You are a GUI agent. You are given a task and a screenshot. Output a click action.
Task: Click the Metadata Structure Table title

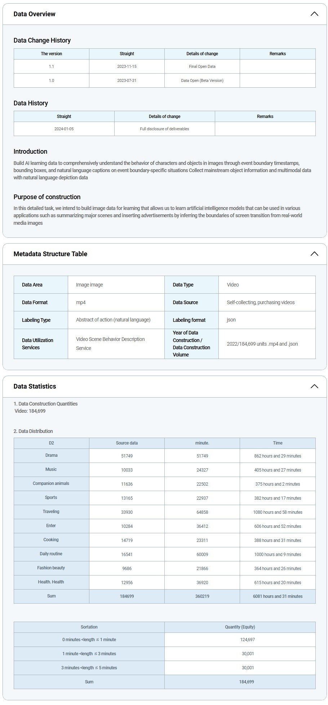(50, 254)
